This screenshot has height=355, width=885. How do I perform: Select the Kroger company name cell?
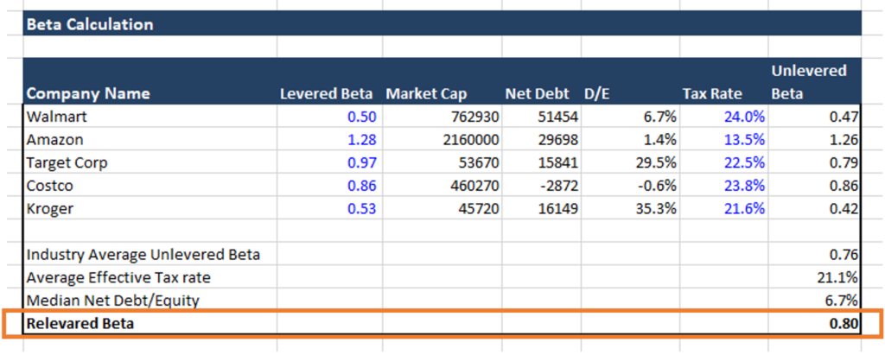(150, 209)
